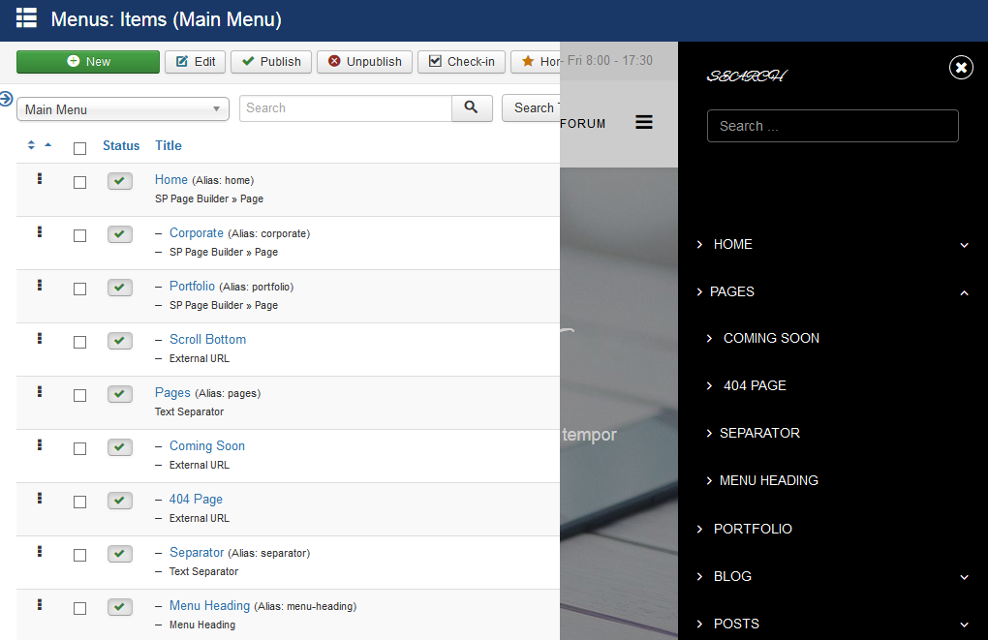The height and width of the screenshot is (640, 988).
Task: Toggle published status of Home item
Action: 120,181
